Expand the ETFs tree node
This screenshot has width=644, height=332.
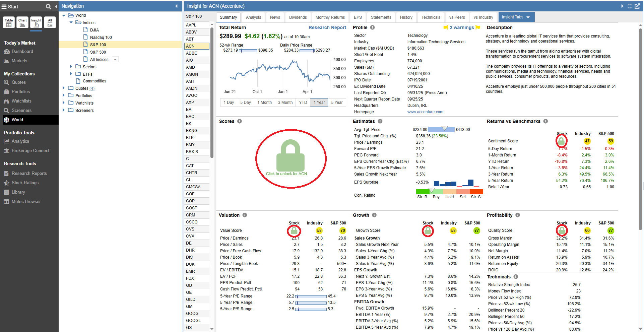[71, 74]
